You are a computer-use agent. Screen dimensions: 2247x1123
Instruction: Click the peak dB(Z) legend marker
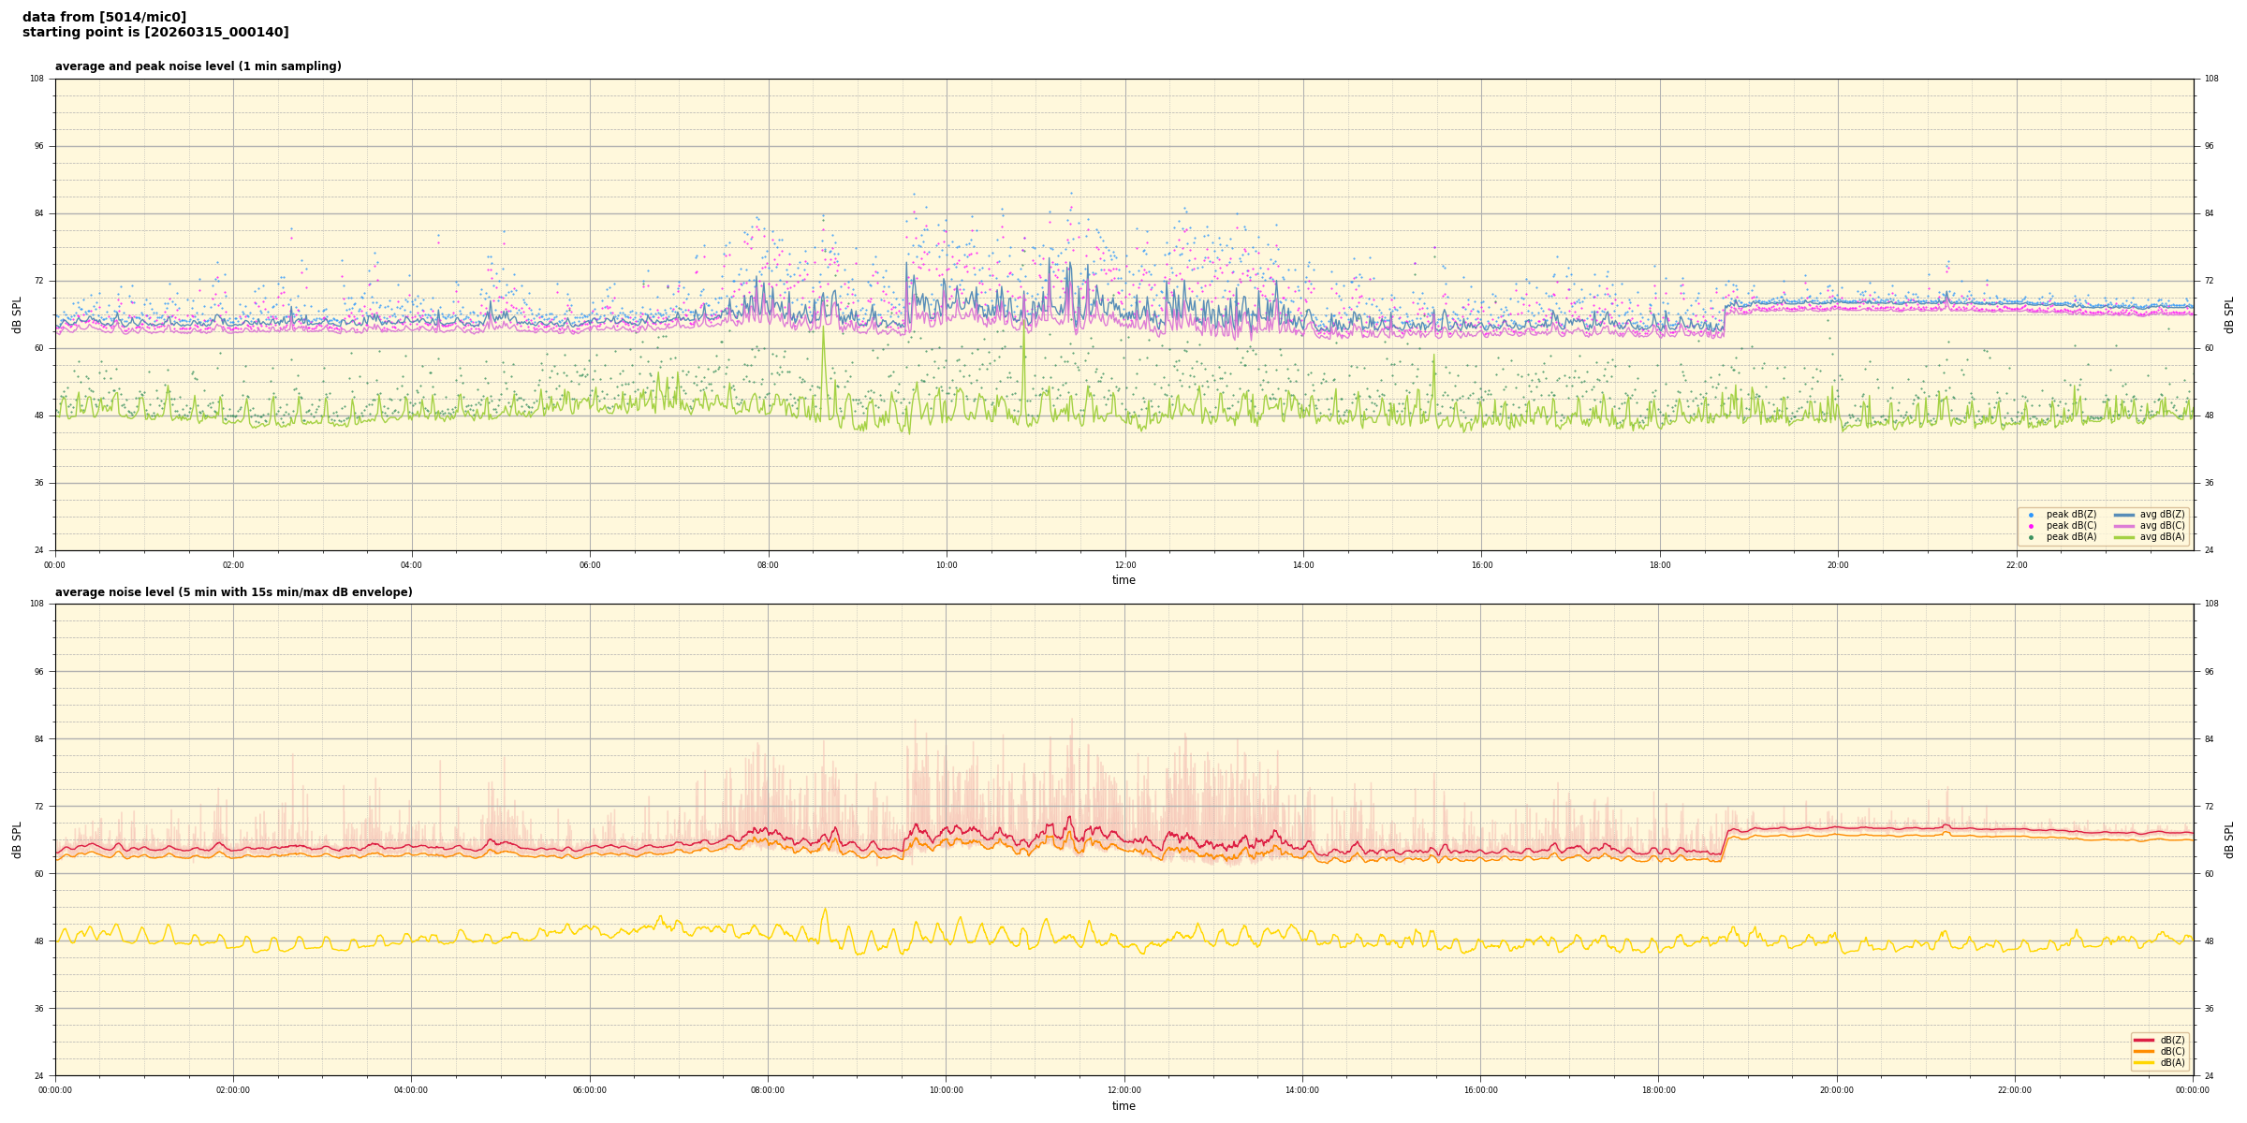pyautogui.click(x=2031, y=515)
